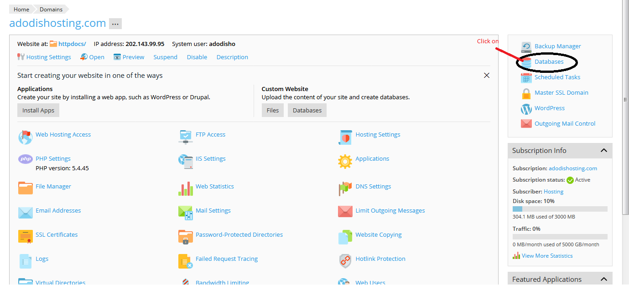The width and height of the screenshot is (629, 305).
Task: Click the Disk space usage bar
Action: click(560, 209)
